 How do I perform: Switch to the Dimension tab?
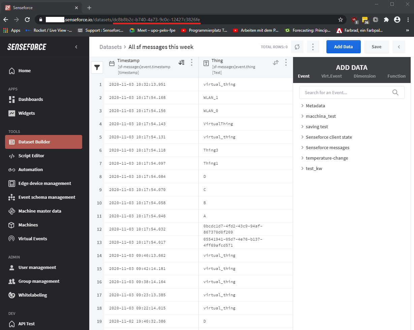pyautogui.click(x=364, y=76)
